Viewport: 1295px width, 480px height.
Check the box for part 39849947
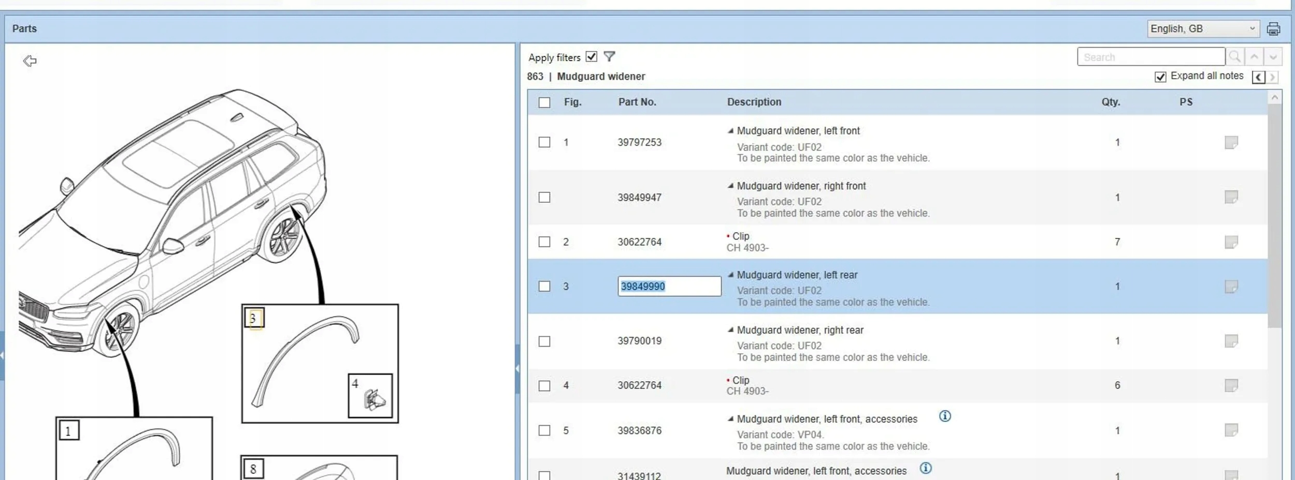coord(544,198)
